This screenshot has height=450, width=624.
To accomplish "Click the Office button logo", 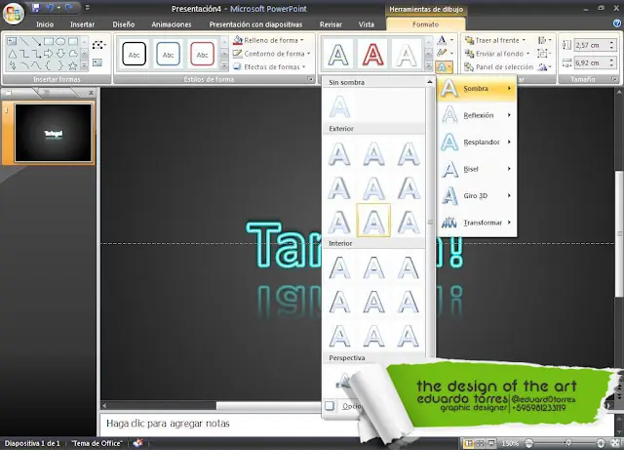I will [13, 13].
